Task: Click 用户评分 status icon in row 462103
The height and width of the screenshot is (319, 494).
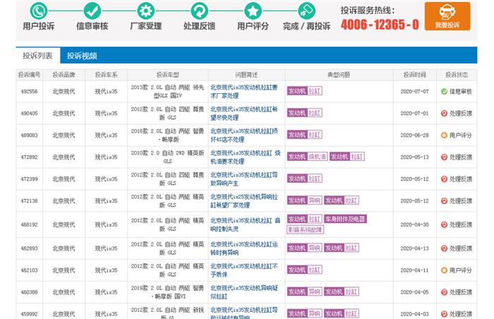Action: tap(444, 270)
